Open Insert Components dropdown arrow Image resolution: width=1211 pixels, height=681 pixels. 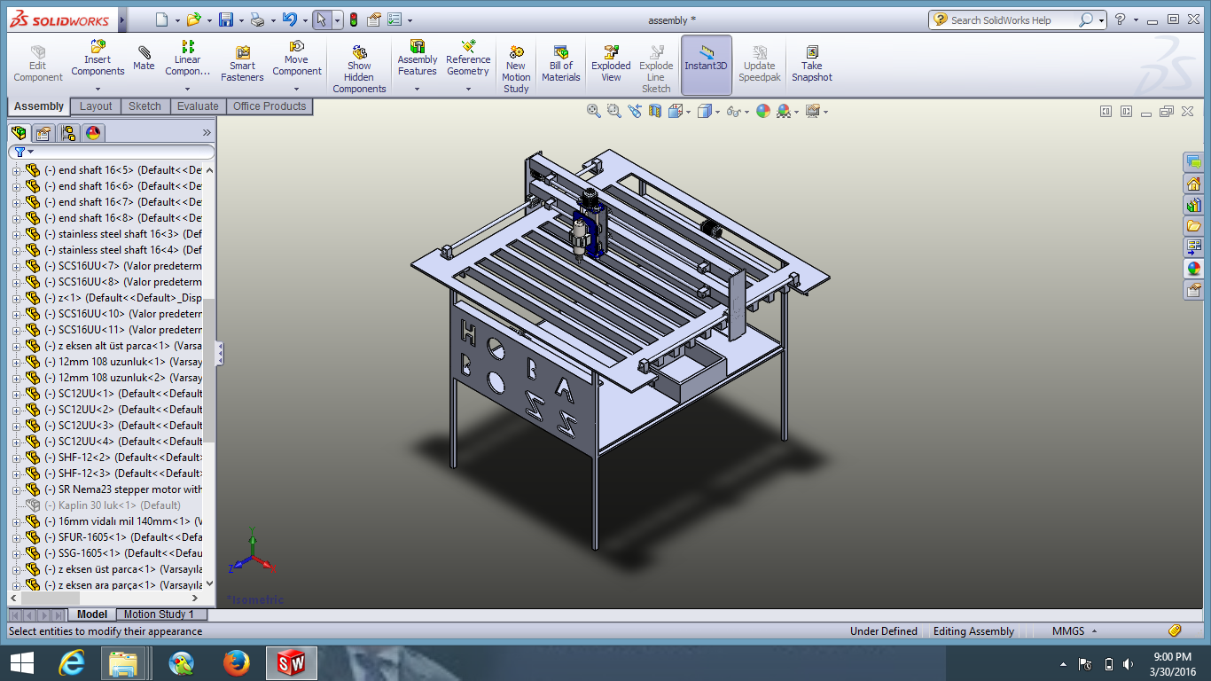tap(98, 89)
